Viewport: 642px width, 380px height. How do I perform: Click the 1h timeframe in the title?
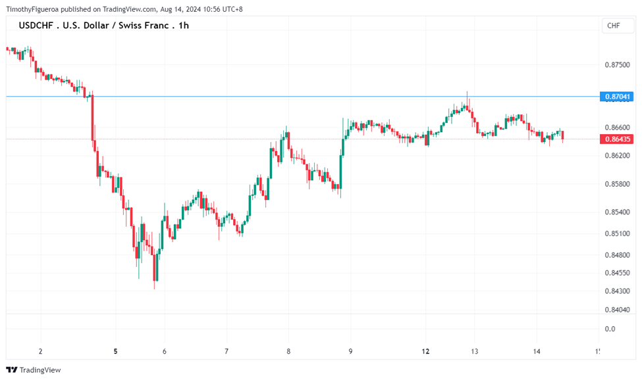coord(183,26)
